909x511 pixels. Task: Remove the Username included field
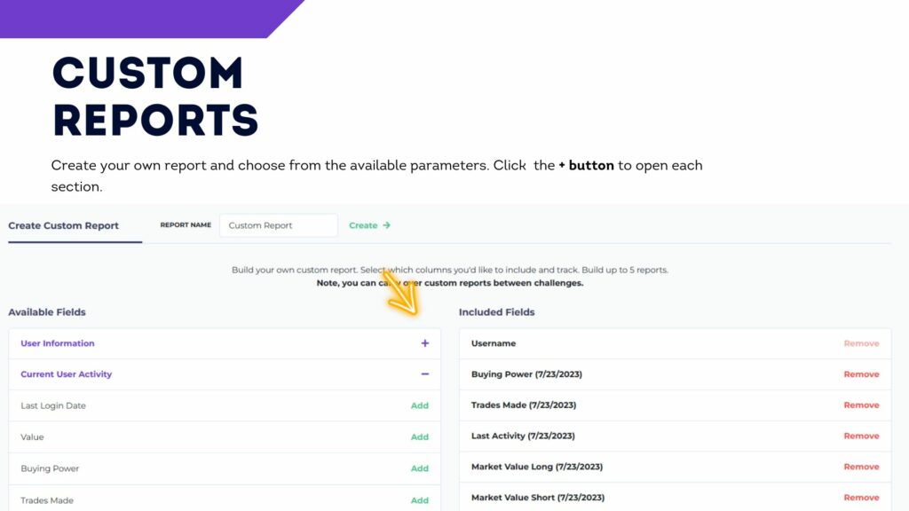point(861,343)
